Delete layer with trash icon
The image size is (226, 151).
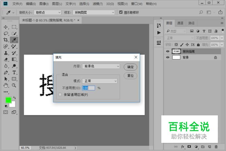[216, 147]
